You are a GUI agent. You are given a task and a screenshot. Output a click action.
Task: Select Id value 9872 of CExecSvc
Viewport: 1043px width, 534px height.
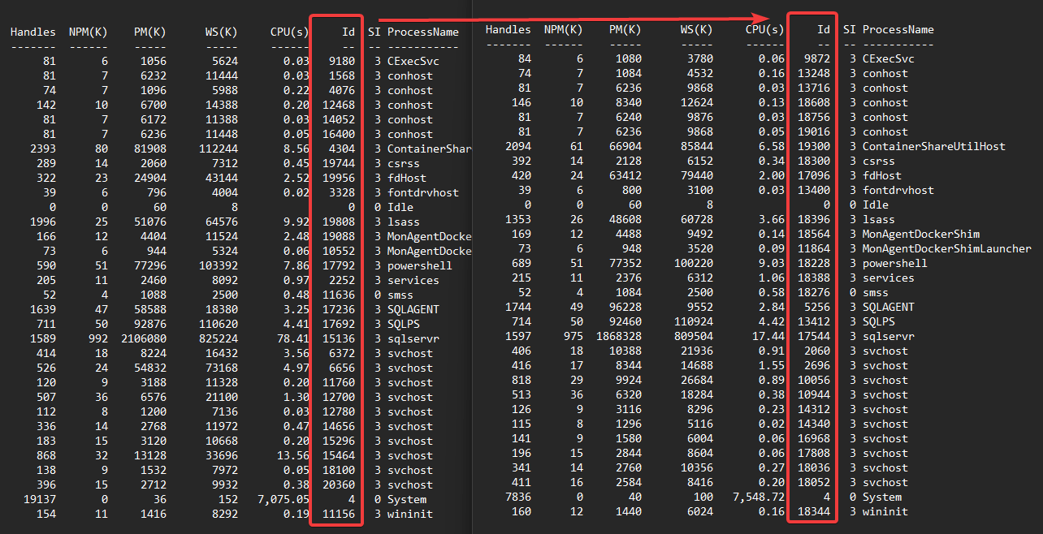pyautogui.click(x=816, y=58)
